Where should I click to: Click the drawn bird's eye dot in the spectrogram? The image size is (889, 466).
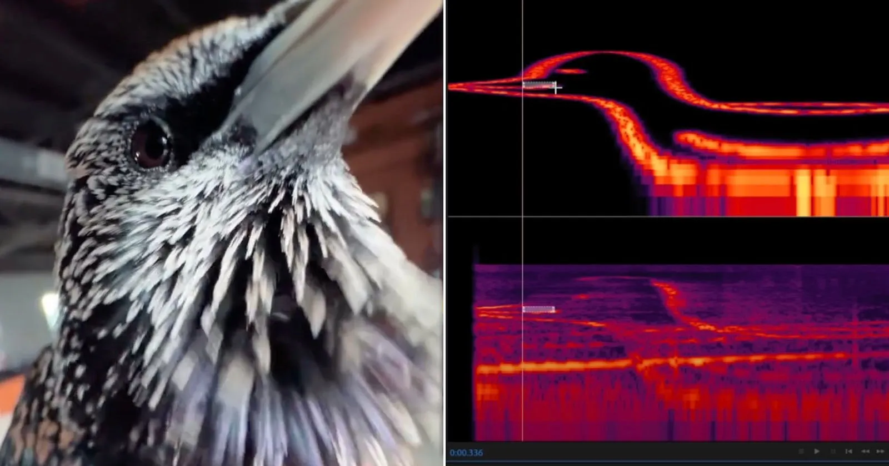(571, 71)
